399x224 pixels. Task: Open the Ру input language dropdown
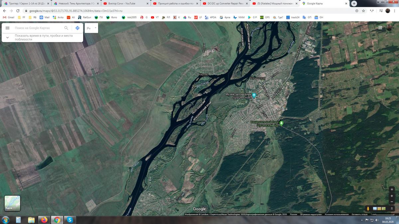(x=91, y=28)
